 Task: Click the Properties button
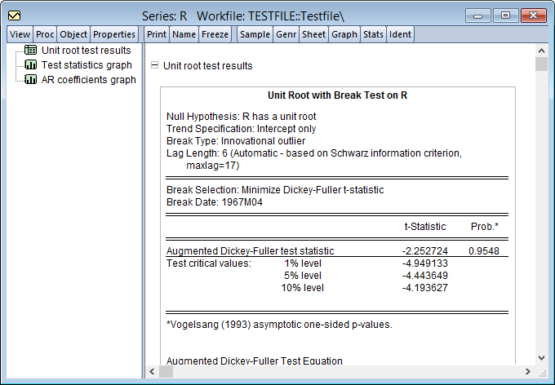tap(114, 34)
